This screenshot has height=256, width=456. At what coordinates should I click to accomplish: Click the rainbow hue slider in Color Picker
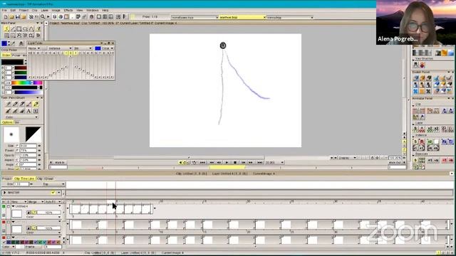point(27,82)
